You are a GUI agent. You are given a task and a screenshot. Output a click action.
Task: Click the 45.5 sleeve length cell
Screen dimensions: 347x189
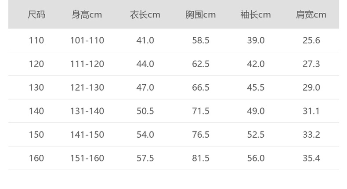coord(256,88)
